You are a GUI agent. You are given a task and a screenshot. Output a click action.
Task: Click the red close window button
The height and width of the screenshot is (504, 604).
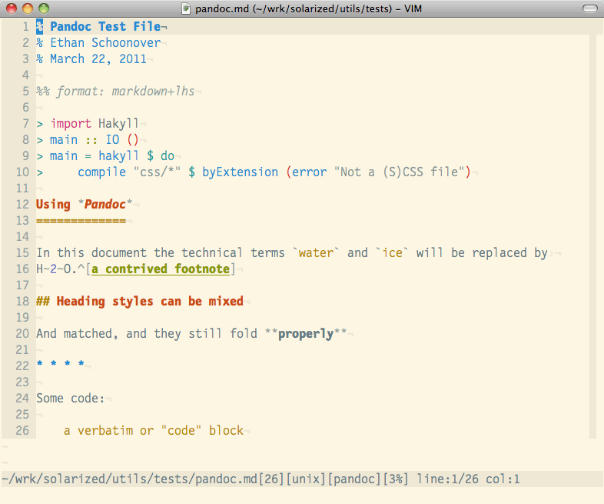[x=11, y=8]
